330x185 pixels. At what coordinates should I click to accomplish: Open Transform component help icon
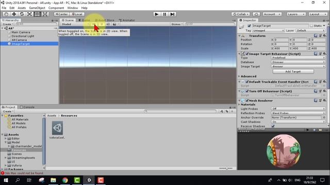[316, 35]
